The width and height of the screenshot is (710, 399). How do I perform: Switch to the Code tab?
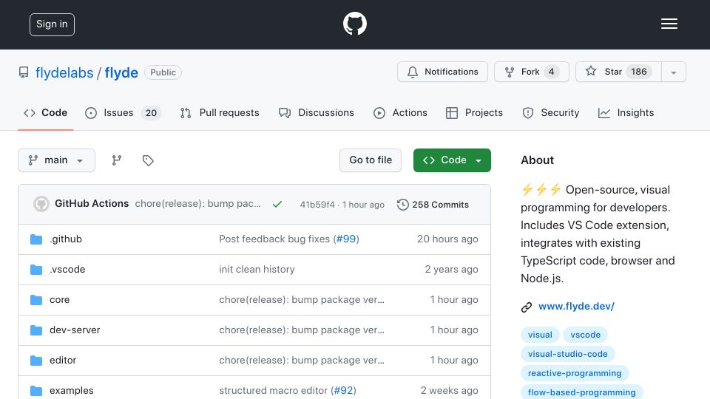[45, 112]
